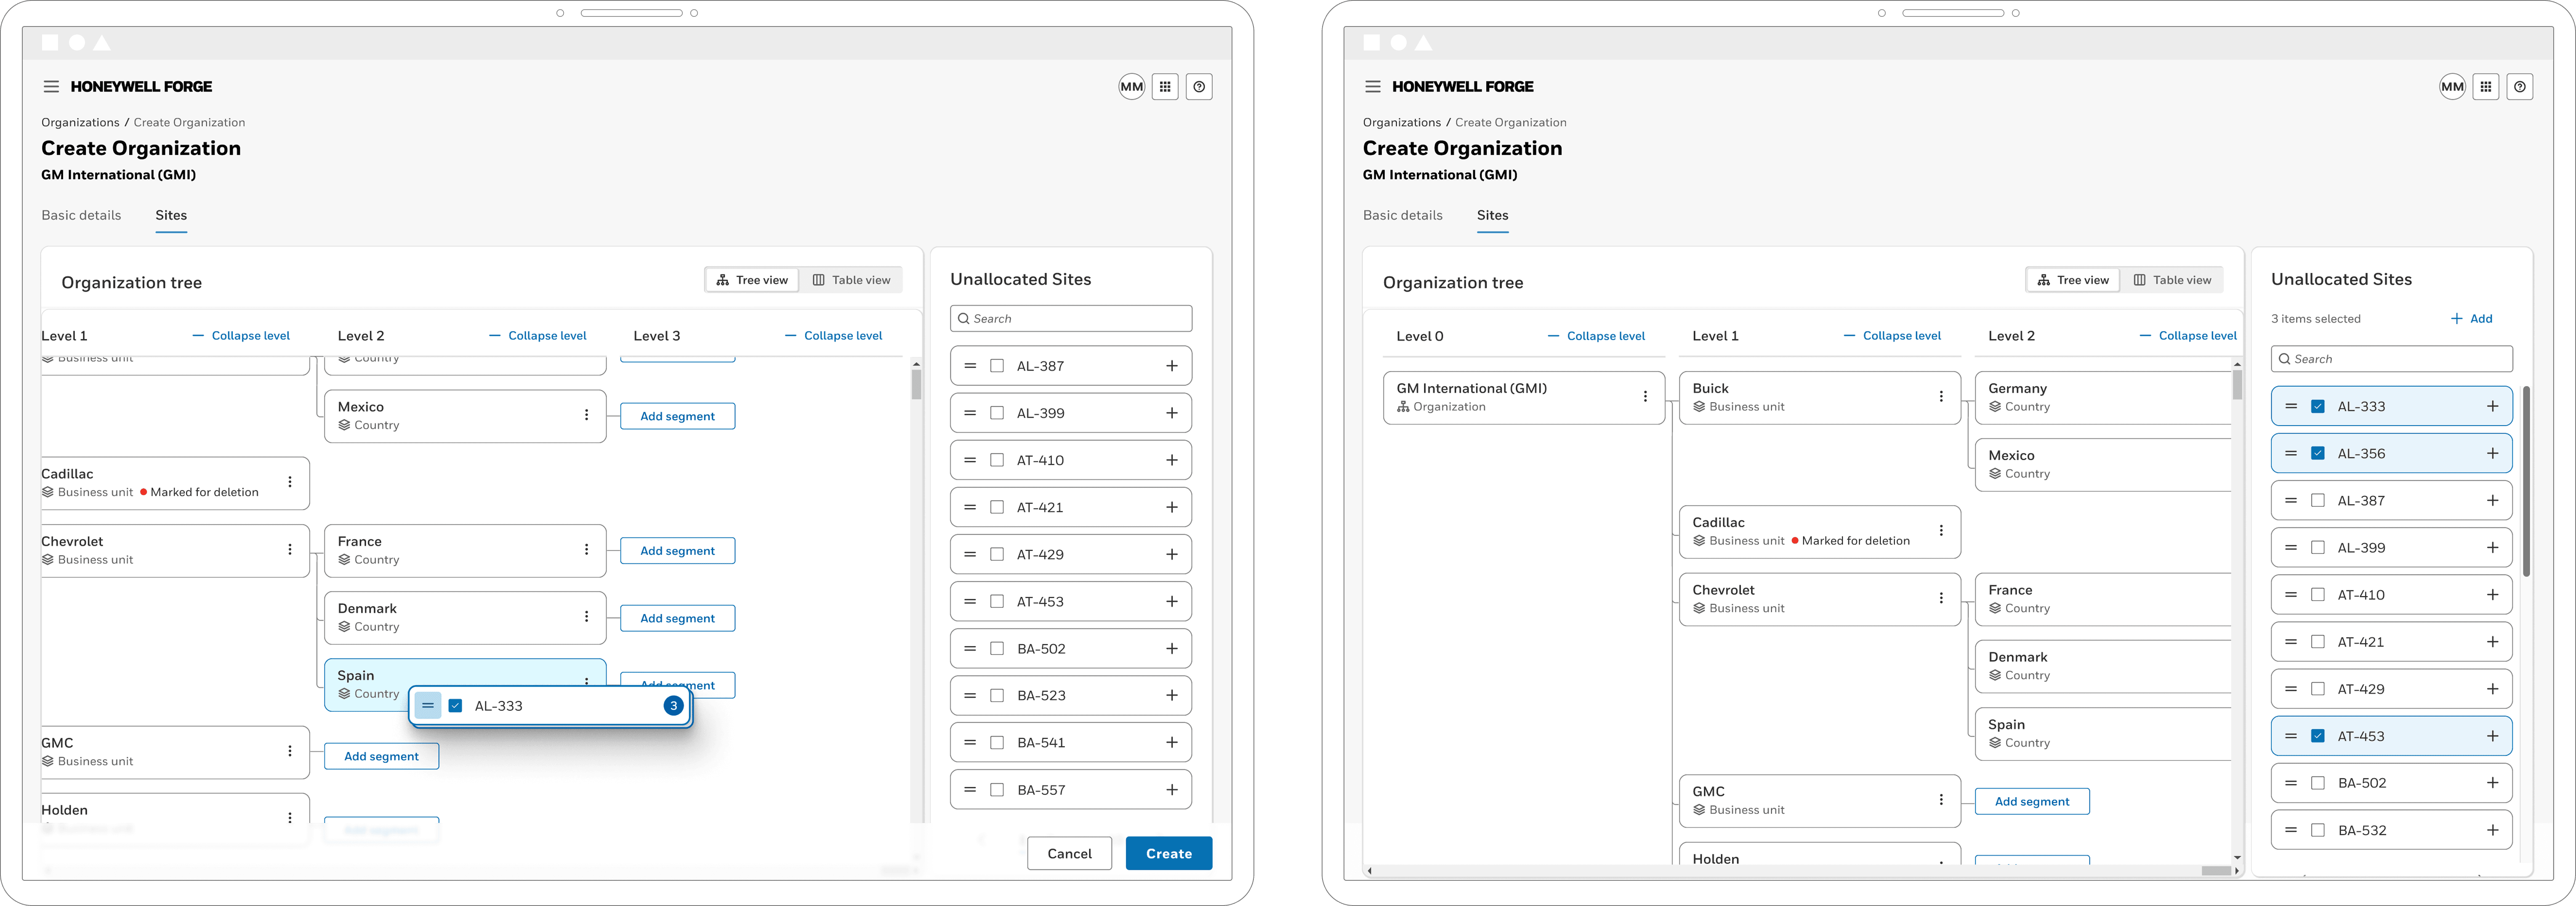
Task: Uncheck the AL-356 checkbox
Action: tap(2318, 453)
